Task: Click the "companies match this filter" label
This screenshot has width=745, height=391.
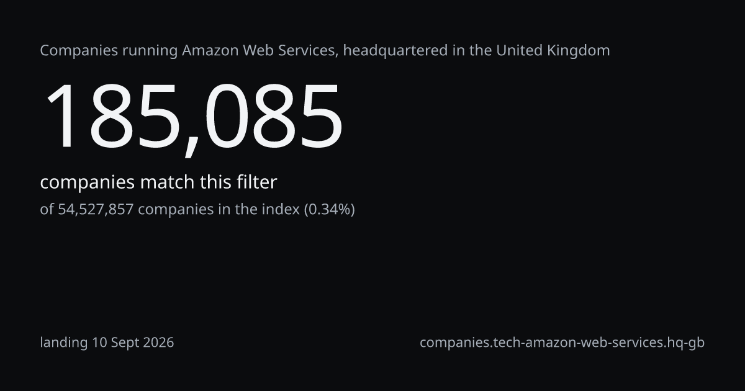Action: point(158,182)
